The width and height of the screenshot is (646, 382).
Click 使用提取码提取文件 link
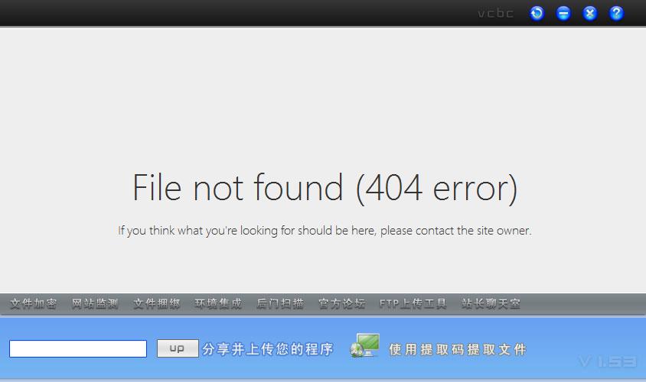click(458, 349)
